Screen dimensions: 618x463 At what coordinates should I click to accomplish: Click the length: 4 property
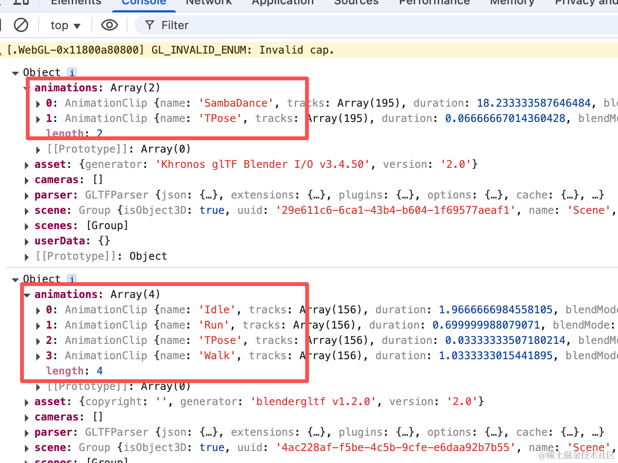74,371
